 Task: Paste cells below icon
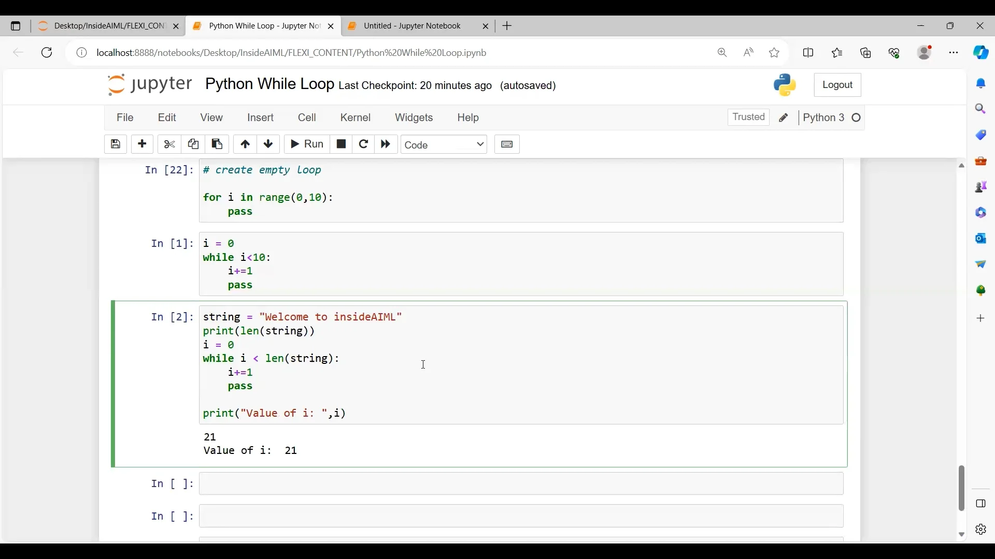pyautogui.click(x=218, y=144)
